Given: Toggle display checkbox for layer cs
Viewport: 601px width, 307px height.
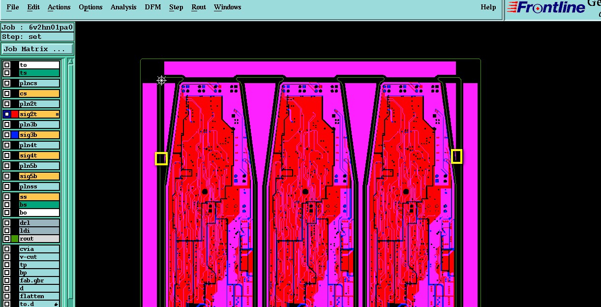Looking at the screenshot, I should (x=7, y=93).
